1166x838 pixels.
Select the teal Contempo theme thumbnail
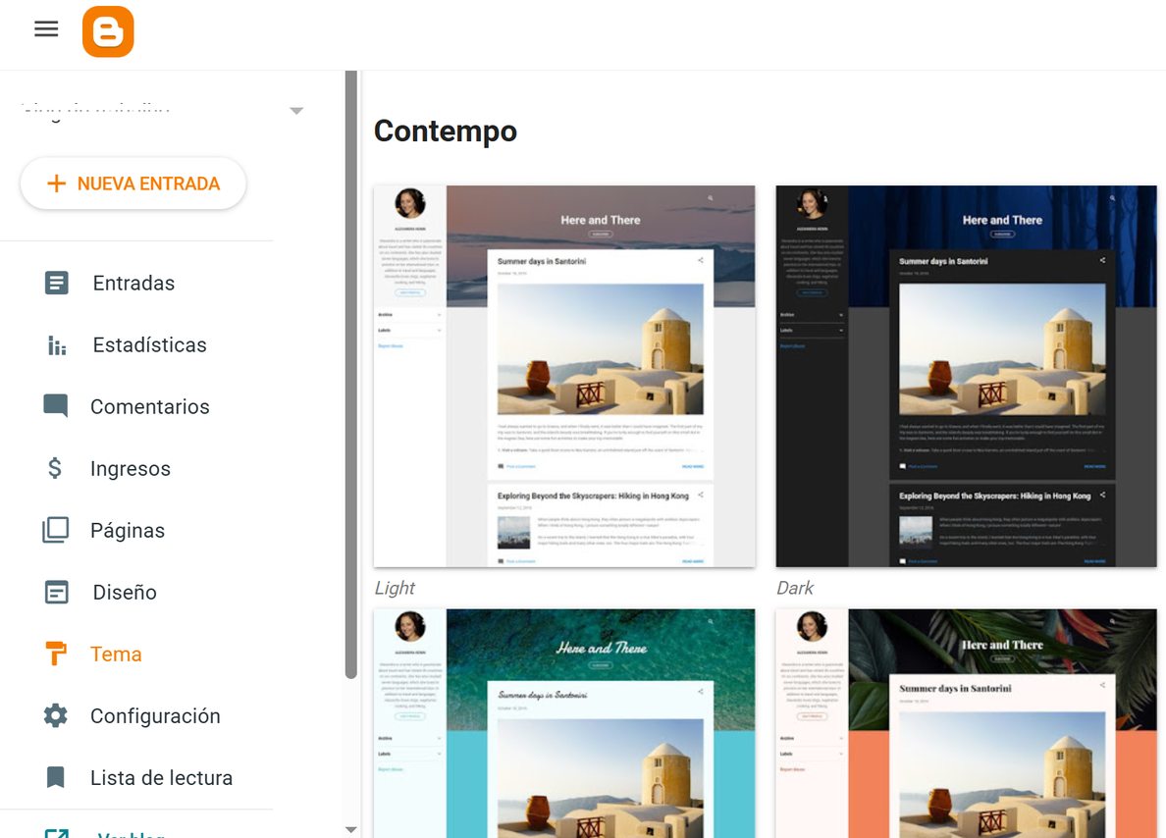[564, 723]
